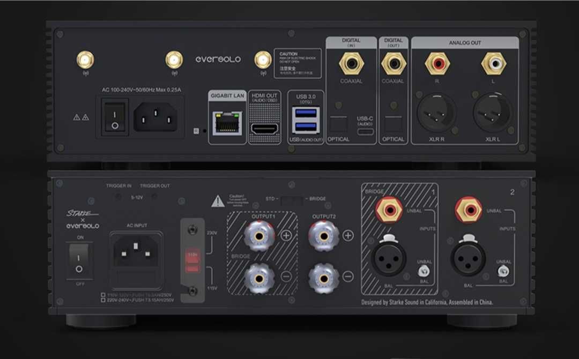579x359 pixels.
Task: Click the TRIGGER OUT jack
Action: [x=154, y=197]
